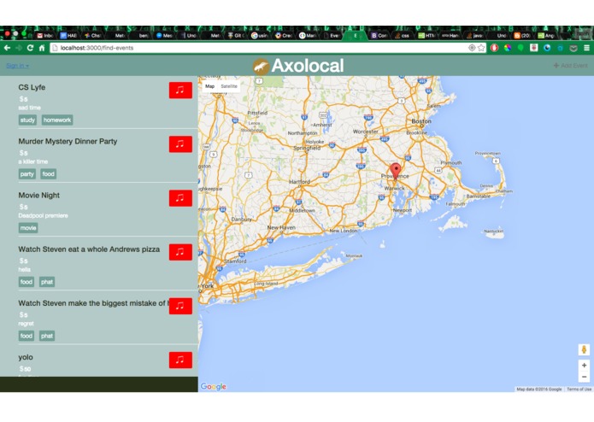Switch to the HAE browser tab
The height and width of the screenshot is (422, 594).
68,36
